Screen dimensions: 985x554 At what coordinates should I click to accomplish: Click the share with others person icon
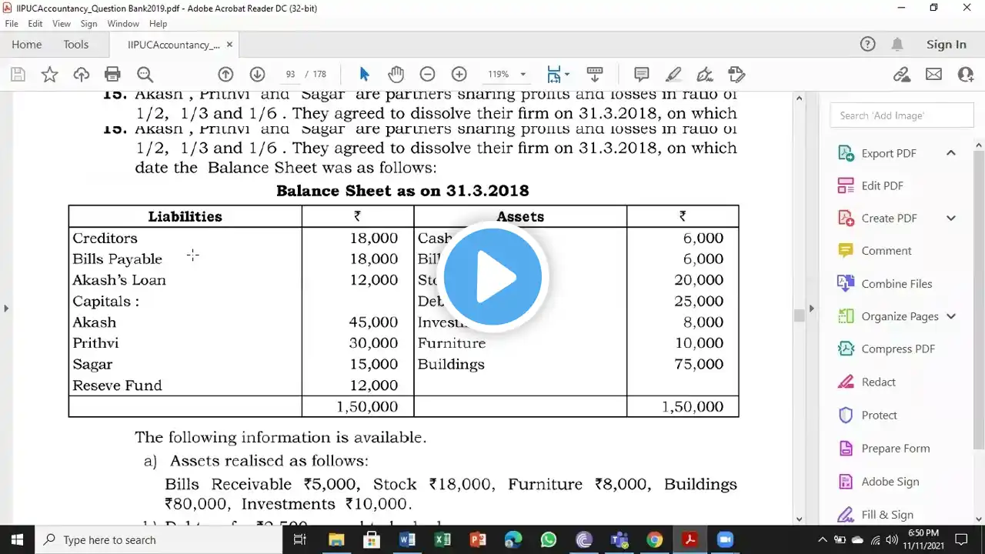(966, 75)
